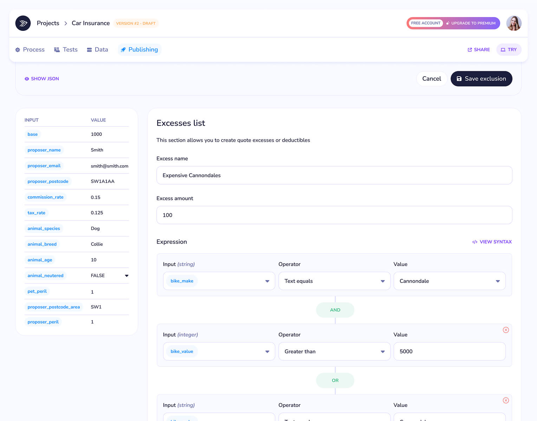
Task: Click the Version #2 - Draft badge
Action: (136, 23)
